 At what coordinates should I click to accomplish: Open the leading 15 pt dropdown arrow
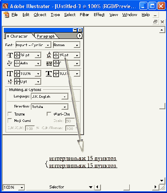click(77, 55)
